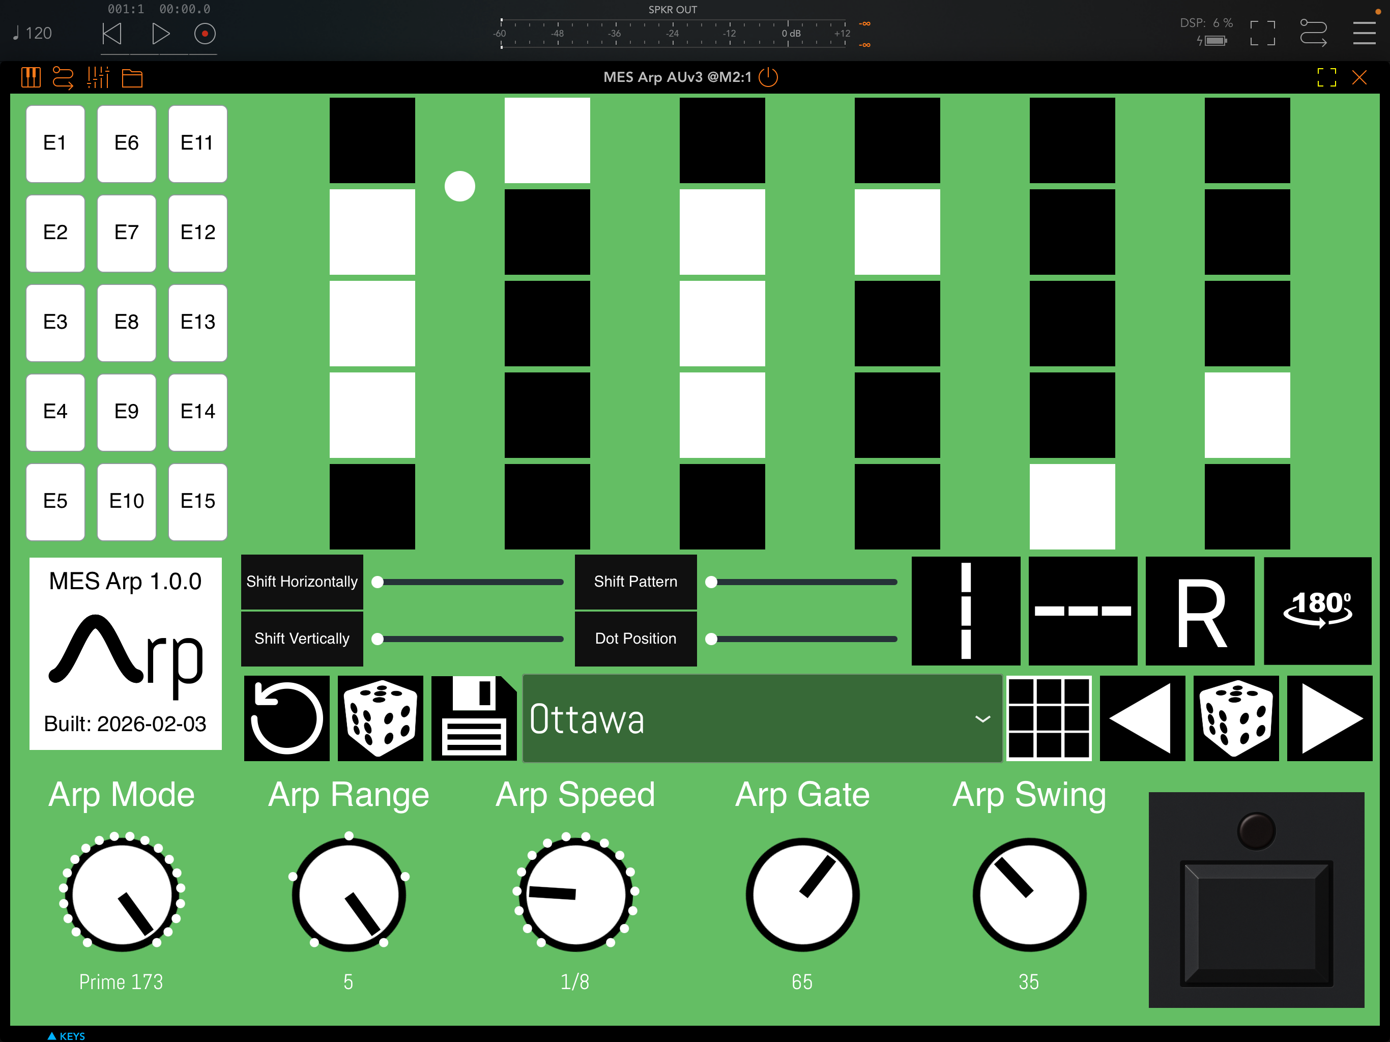Screen dimensions: 1390x1042
Task: Toggle top cell of first grid column
Action: pyautogui.click(x=372, y=140)
